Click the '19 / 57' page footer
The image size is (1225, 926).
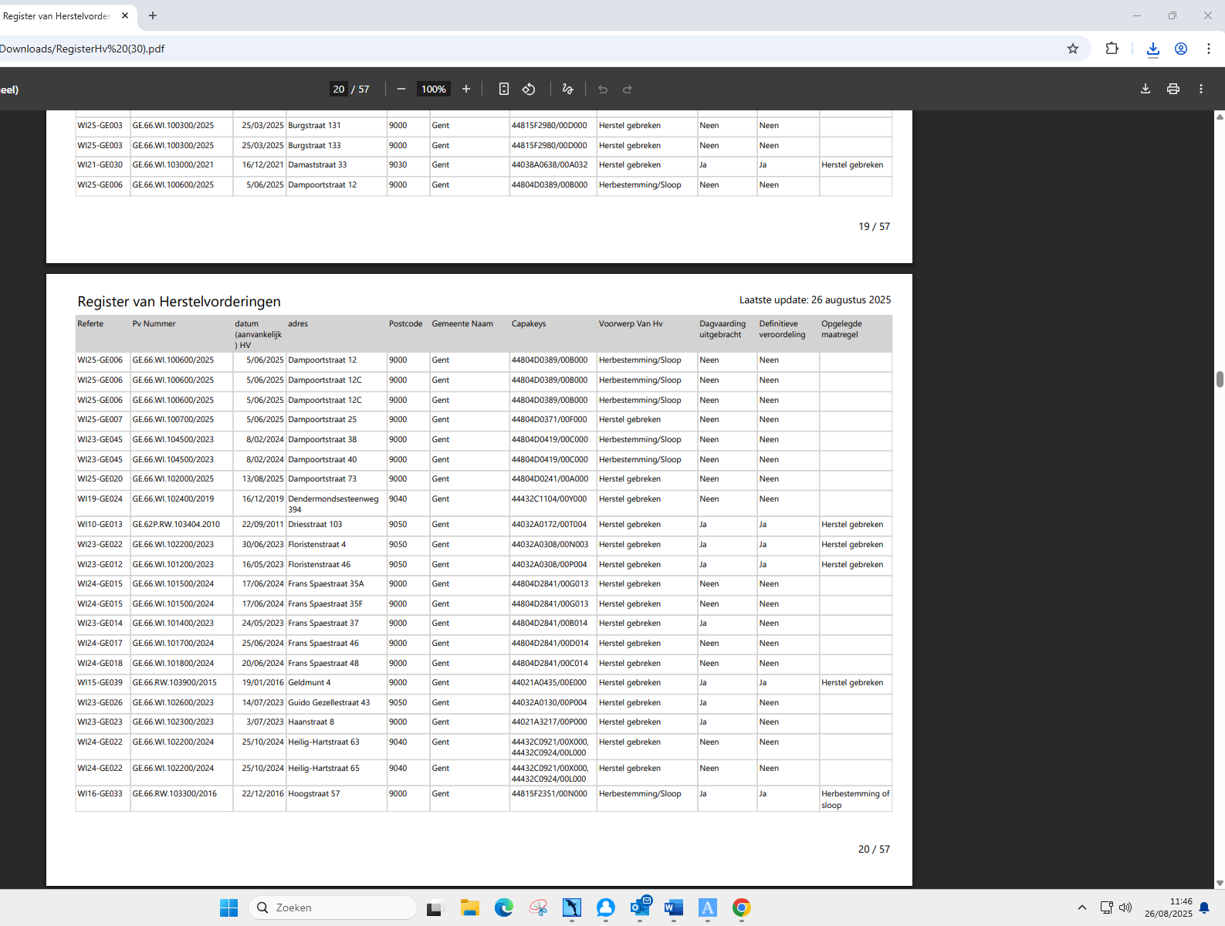click(875, 227)
